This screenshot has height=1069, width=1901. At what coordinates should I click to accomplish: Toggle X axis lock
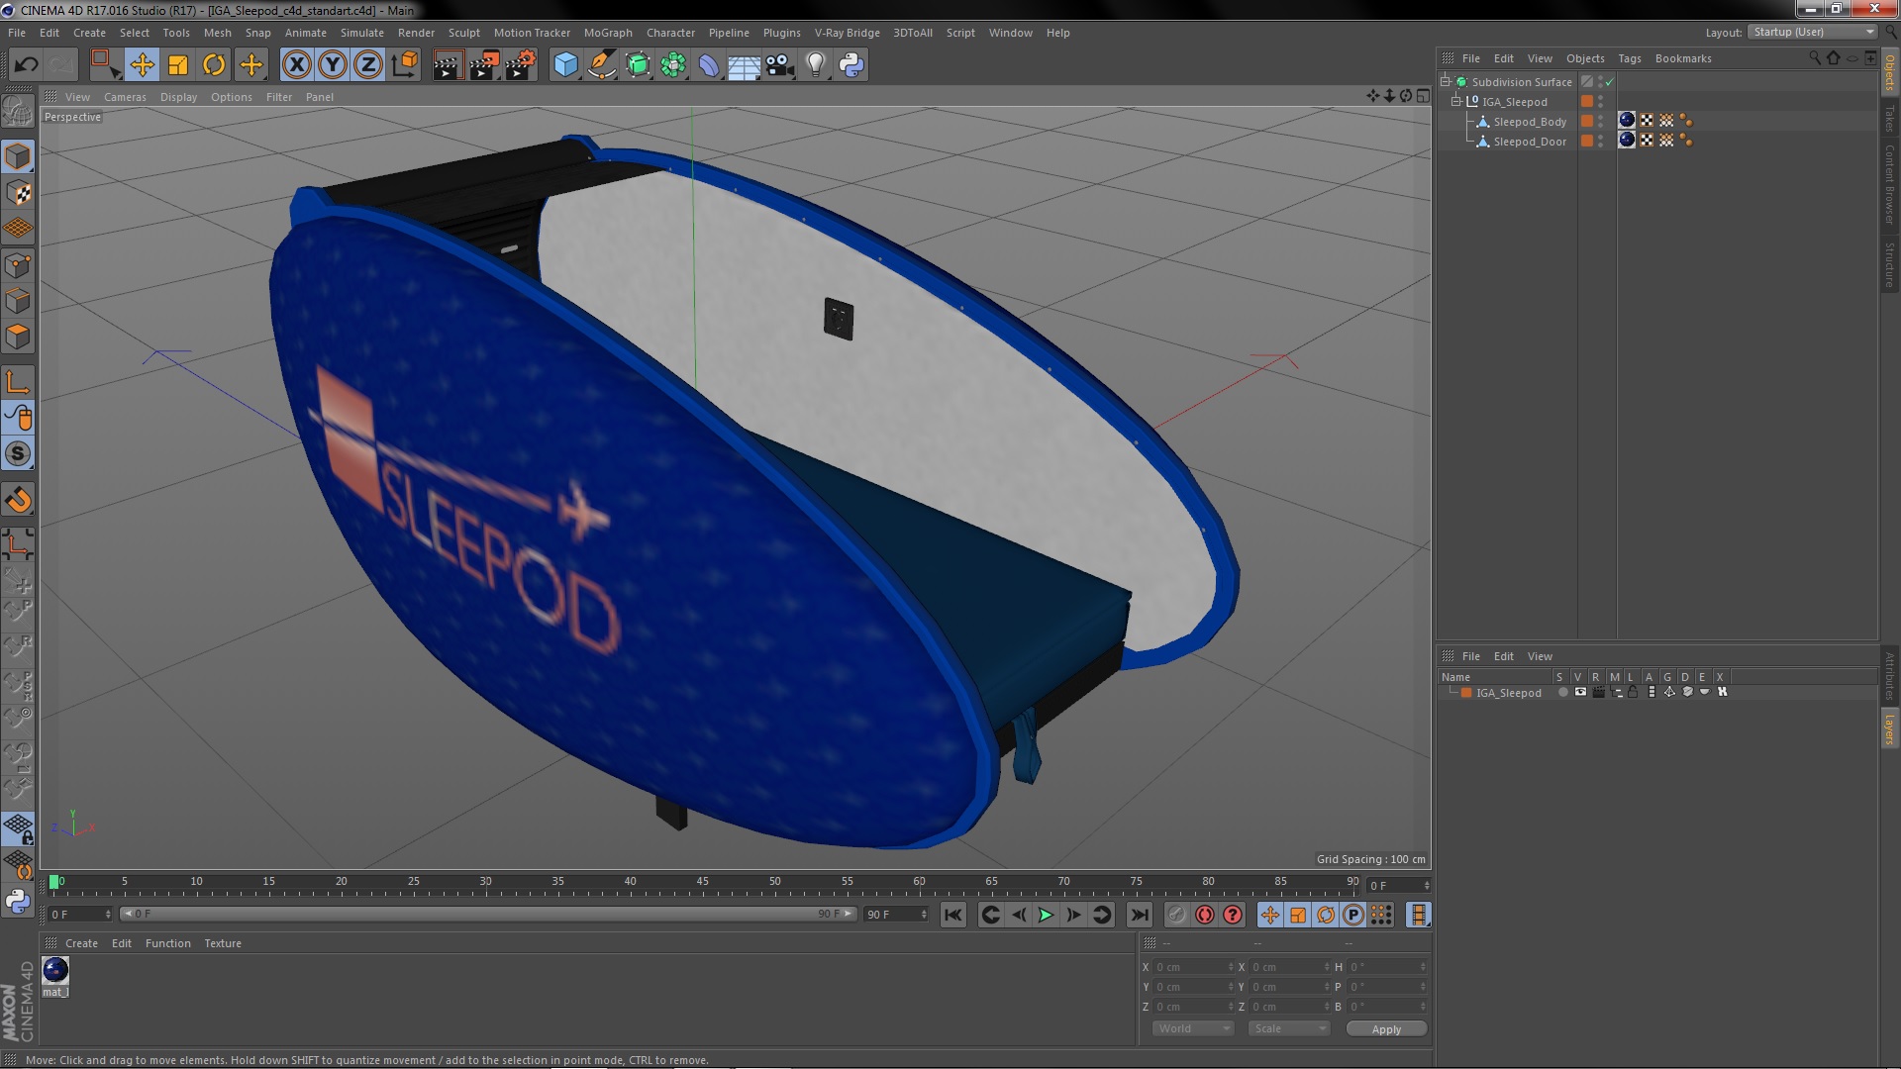[x=296, y=65]
